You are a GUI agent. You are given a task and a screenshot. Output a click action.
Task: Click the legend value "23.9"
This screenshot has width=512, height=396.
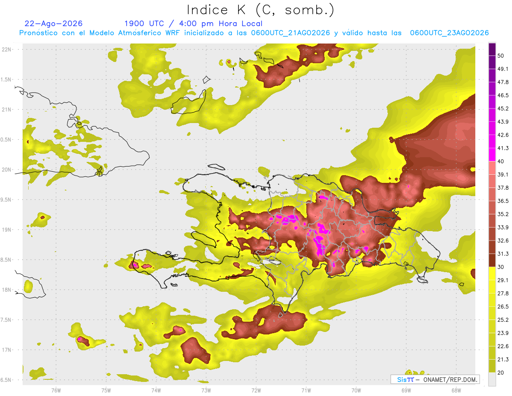click(x=503, y=333)
